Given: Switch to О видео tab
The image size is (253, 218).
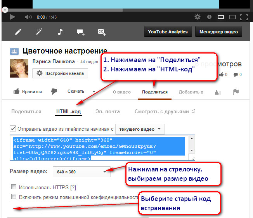Looking at the screenshot, I should click(x=122, y=92).
